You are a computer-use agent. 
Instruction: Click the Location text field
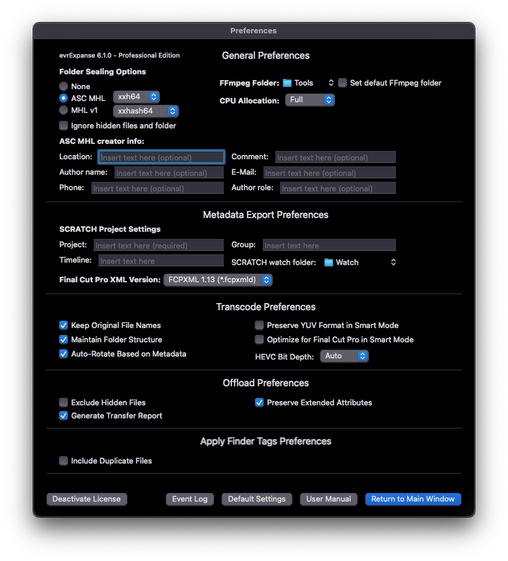[161, 157]
